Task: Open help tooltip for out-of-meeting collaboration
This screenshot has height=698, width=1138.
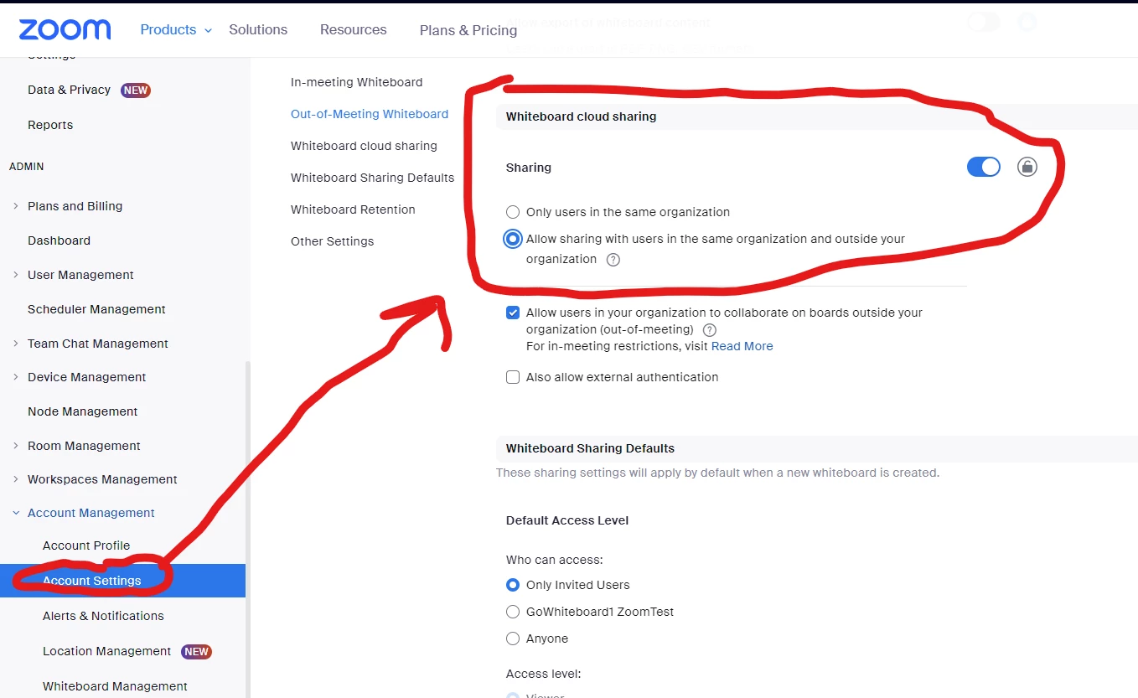Action: 710,330
